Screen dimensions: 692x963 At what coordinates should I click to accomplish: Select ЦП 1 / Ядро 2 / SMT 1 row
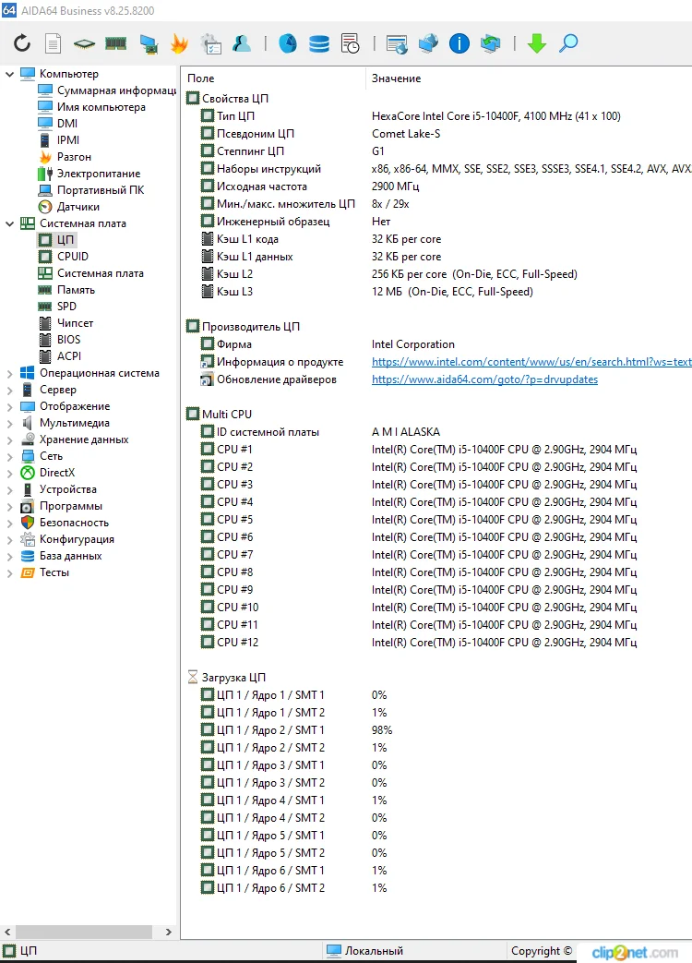435,730
